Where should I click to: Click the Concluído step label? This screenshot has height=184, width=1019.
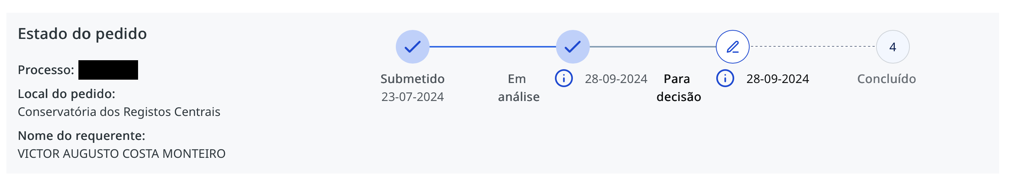886,79
